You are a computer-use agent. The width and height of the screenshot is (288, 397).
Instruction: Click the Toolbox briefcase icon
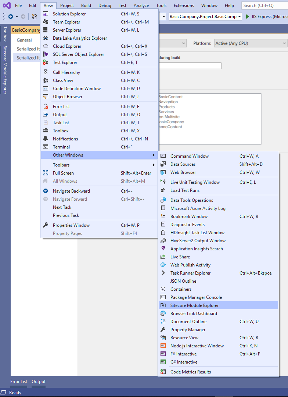click(46, 130)
